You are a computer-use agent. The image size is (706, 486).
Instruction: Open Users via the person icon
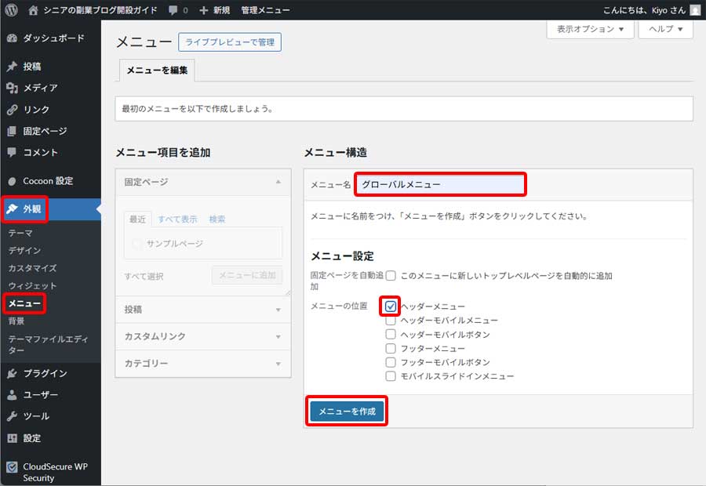[12, 394]
